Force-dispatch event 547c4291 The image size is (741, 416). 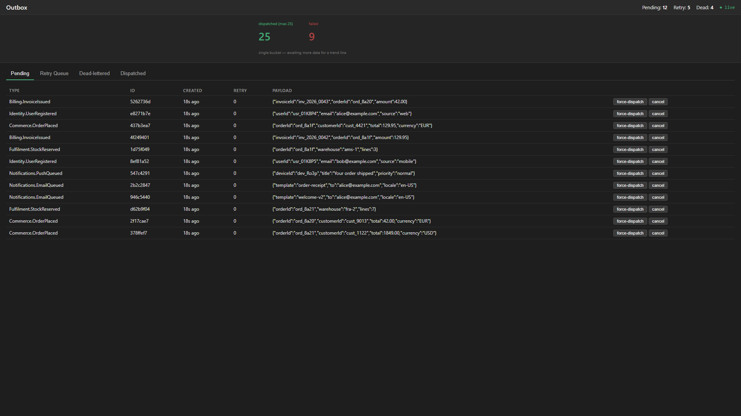click(630, 173)
